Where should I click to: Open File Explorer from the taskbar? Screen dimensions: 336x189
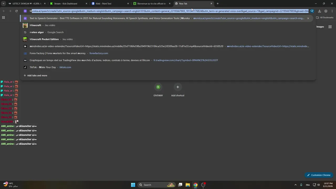pos(188,185)
